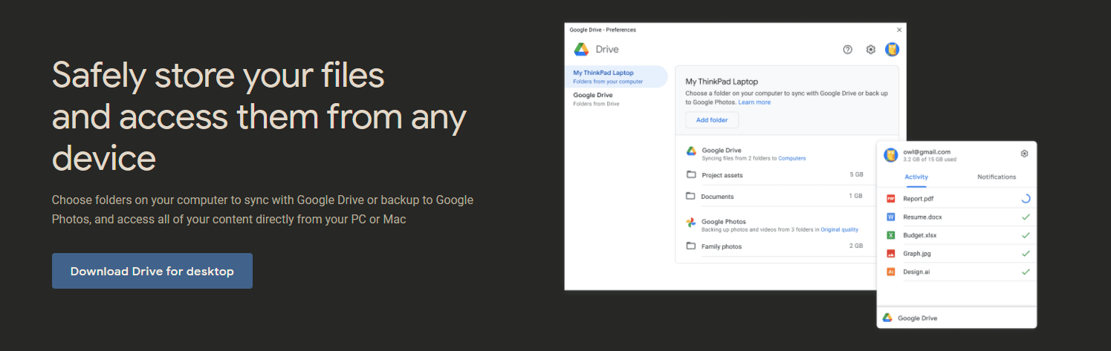Click the checkmark next to Resume.docx
Screen dimensions: 1111x351
pyautogui.click(x=1026, y=217)
